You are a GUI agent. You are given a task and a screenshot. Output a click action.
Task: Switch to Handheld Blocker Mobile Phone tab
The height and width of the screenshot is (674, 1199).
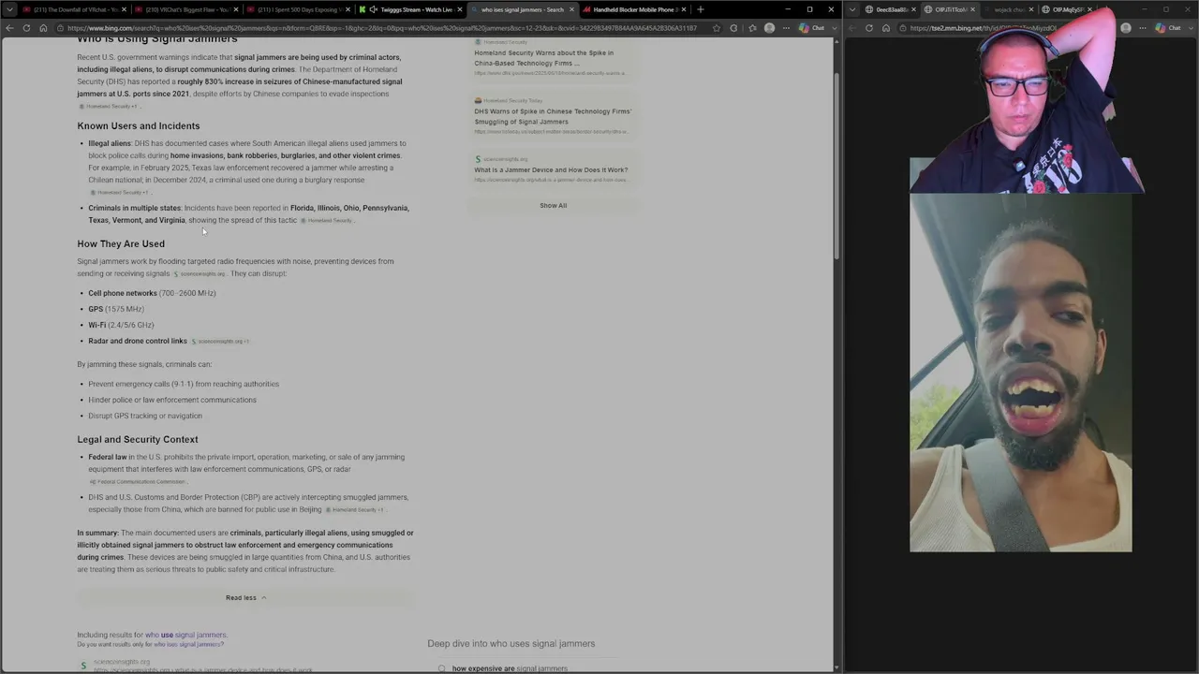(632, 9)
